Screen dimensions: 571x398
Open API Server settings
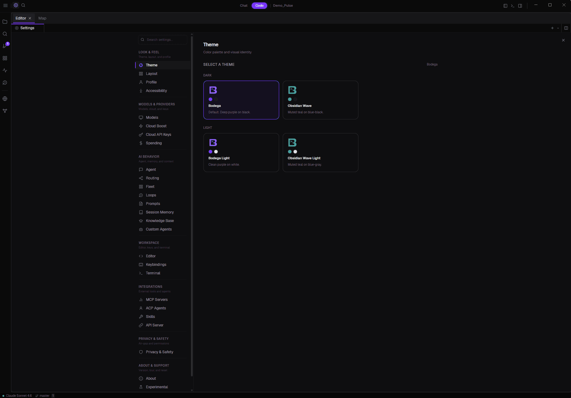point(163,325)
